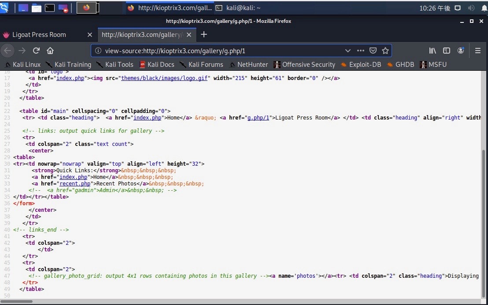Open Kali Linux bookmark
488x305 pixels.
23,65
